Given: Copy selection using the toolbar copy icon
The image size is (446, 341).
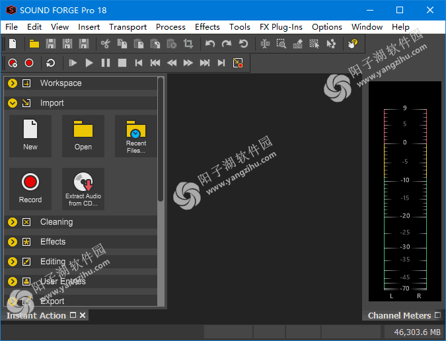Looking at the screenshot, I should point(122,44).
